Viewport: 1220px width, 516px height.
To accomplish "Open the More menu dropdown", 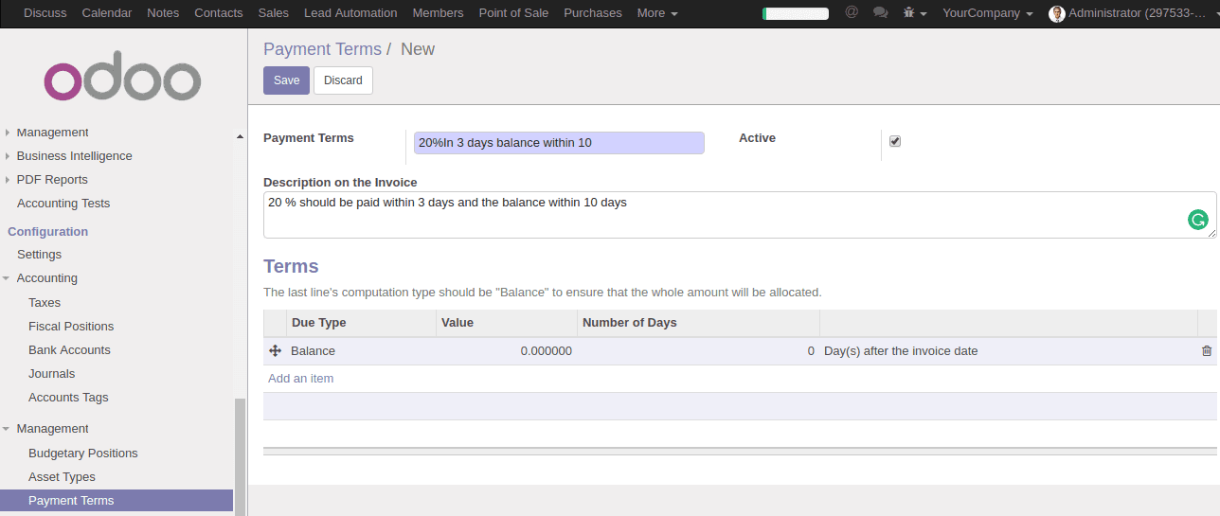I will click(657, 13).
